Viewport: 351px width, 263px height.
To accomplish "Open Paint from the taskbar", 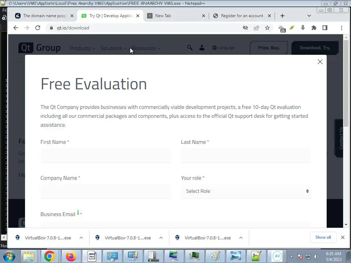I will [215, 256].
